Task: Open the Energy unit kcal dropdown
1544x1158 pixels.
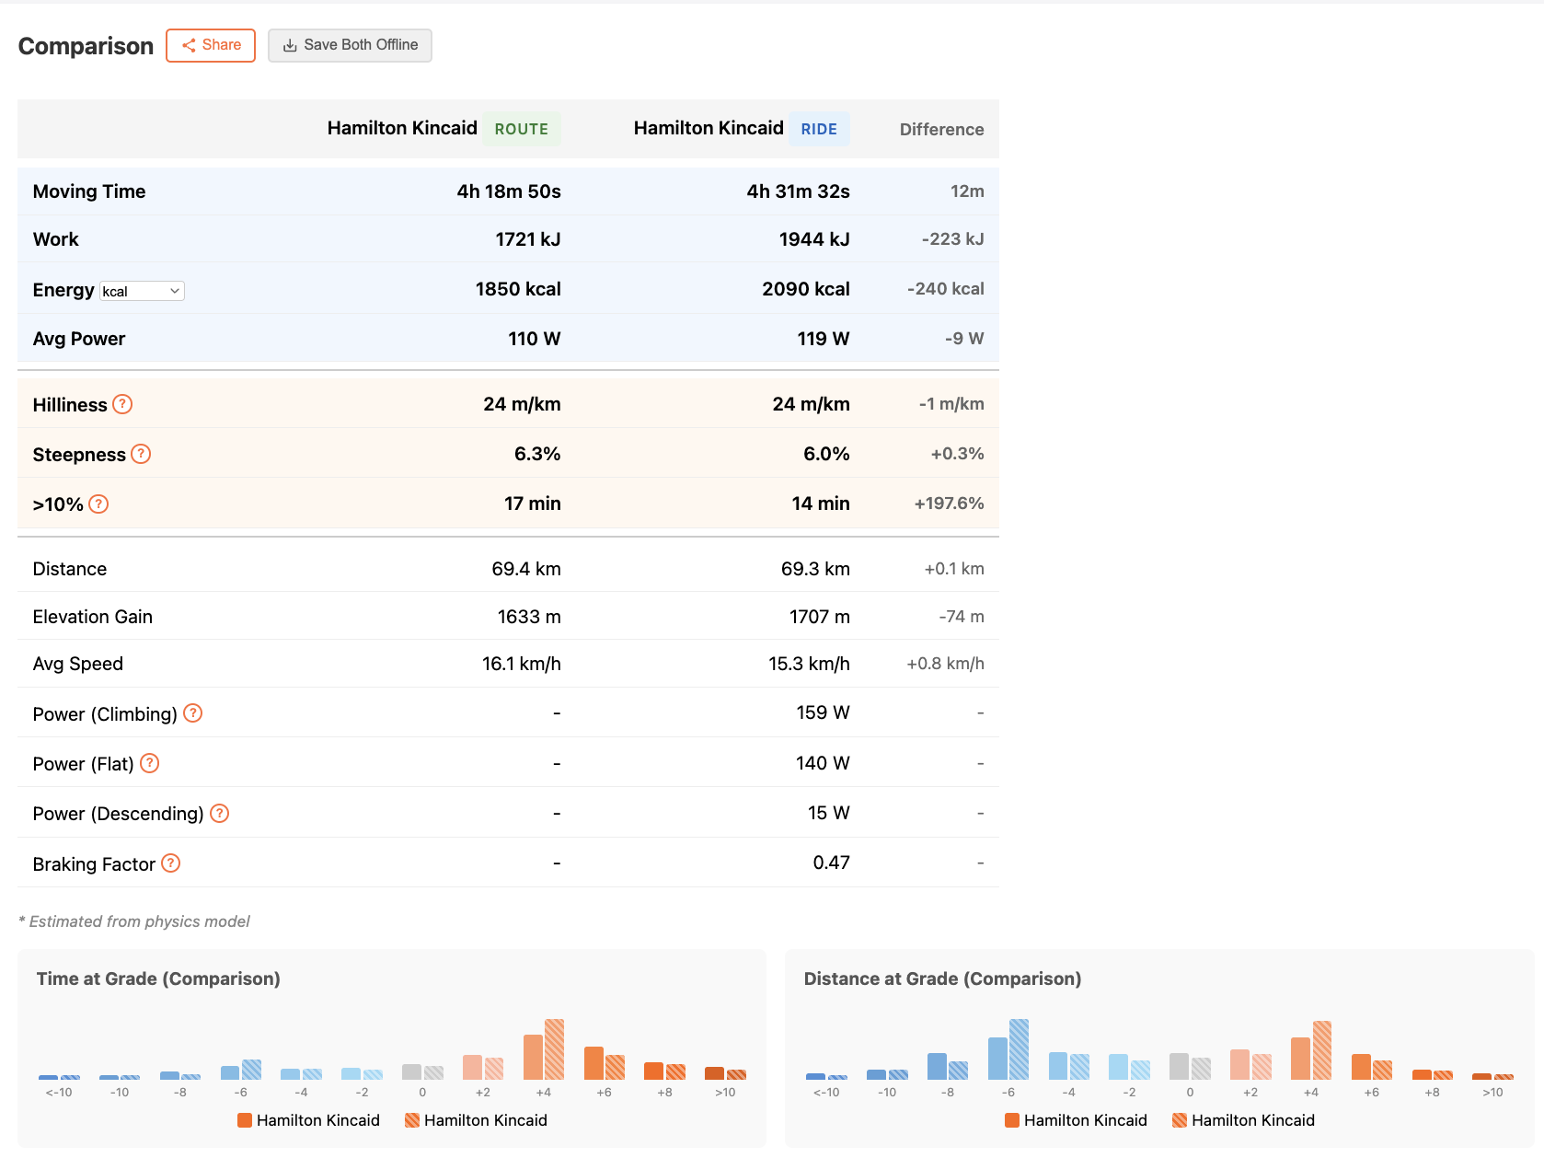Action: (x=142, y=291)
